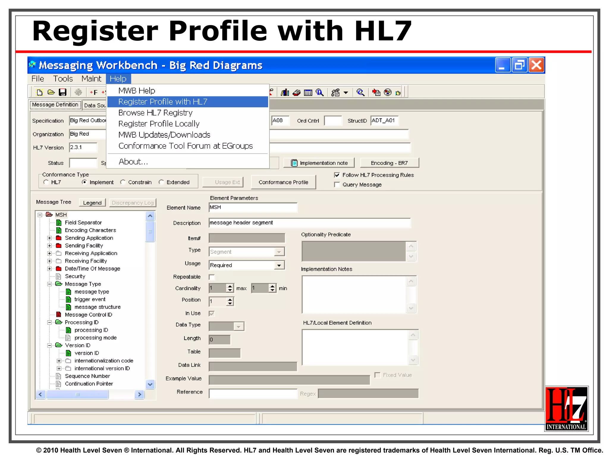Toggle the In Use checkbox
Screen dimensions: 609x457
point(212,314)
